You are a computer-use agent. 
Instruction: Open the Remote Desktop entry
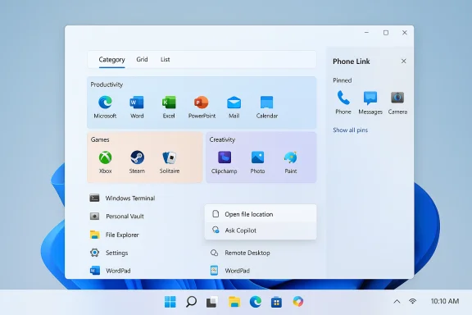[240, 253]
